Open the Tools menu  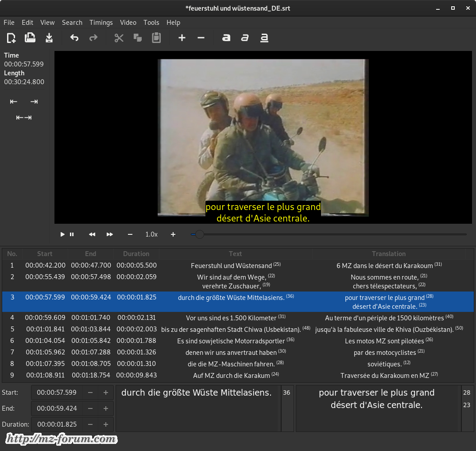click(x=151, y=23)
